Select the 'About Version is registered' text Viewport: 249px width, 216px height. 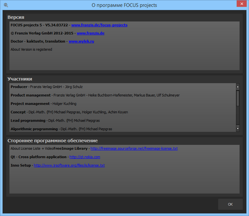pos(31,50)
